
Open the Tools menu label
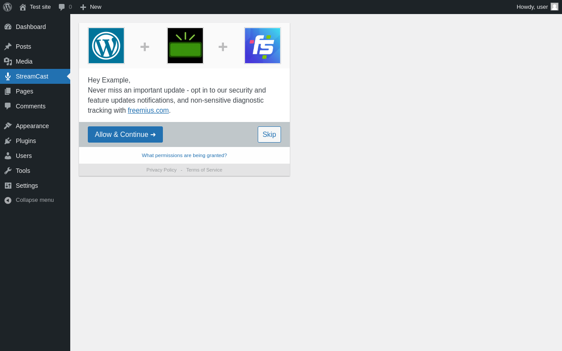click(23, 171)
